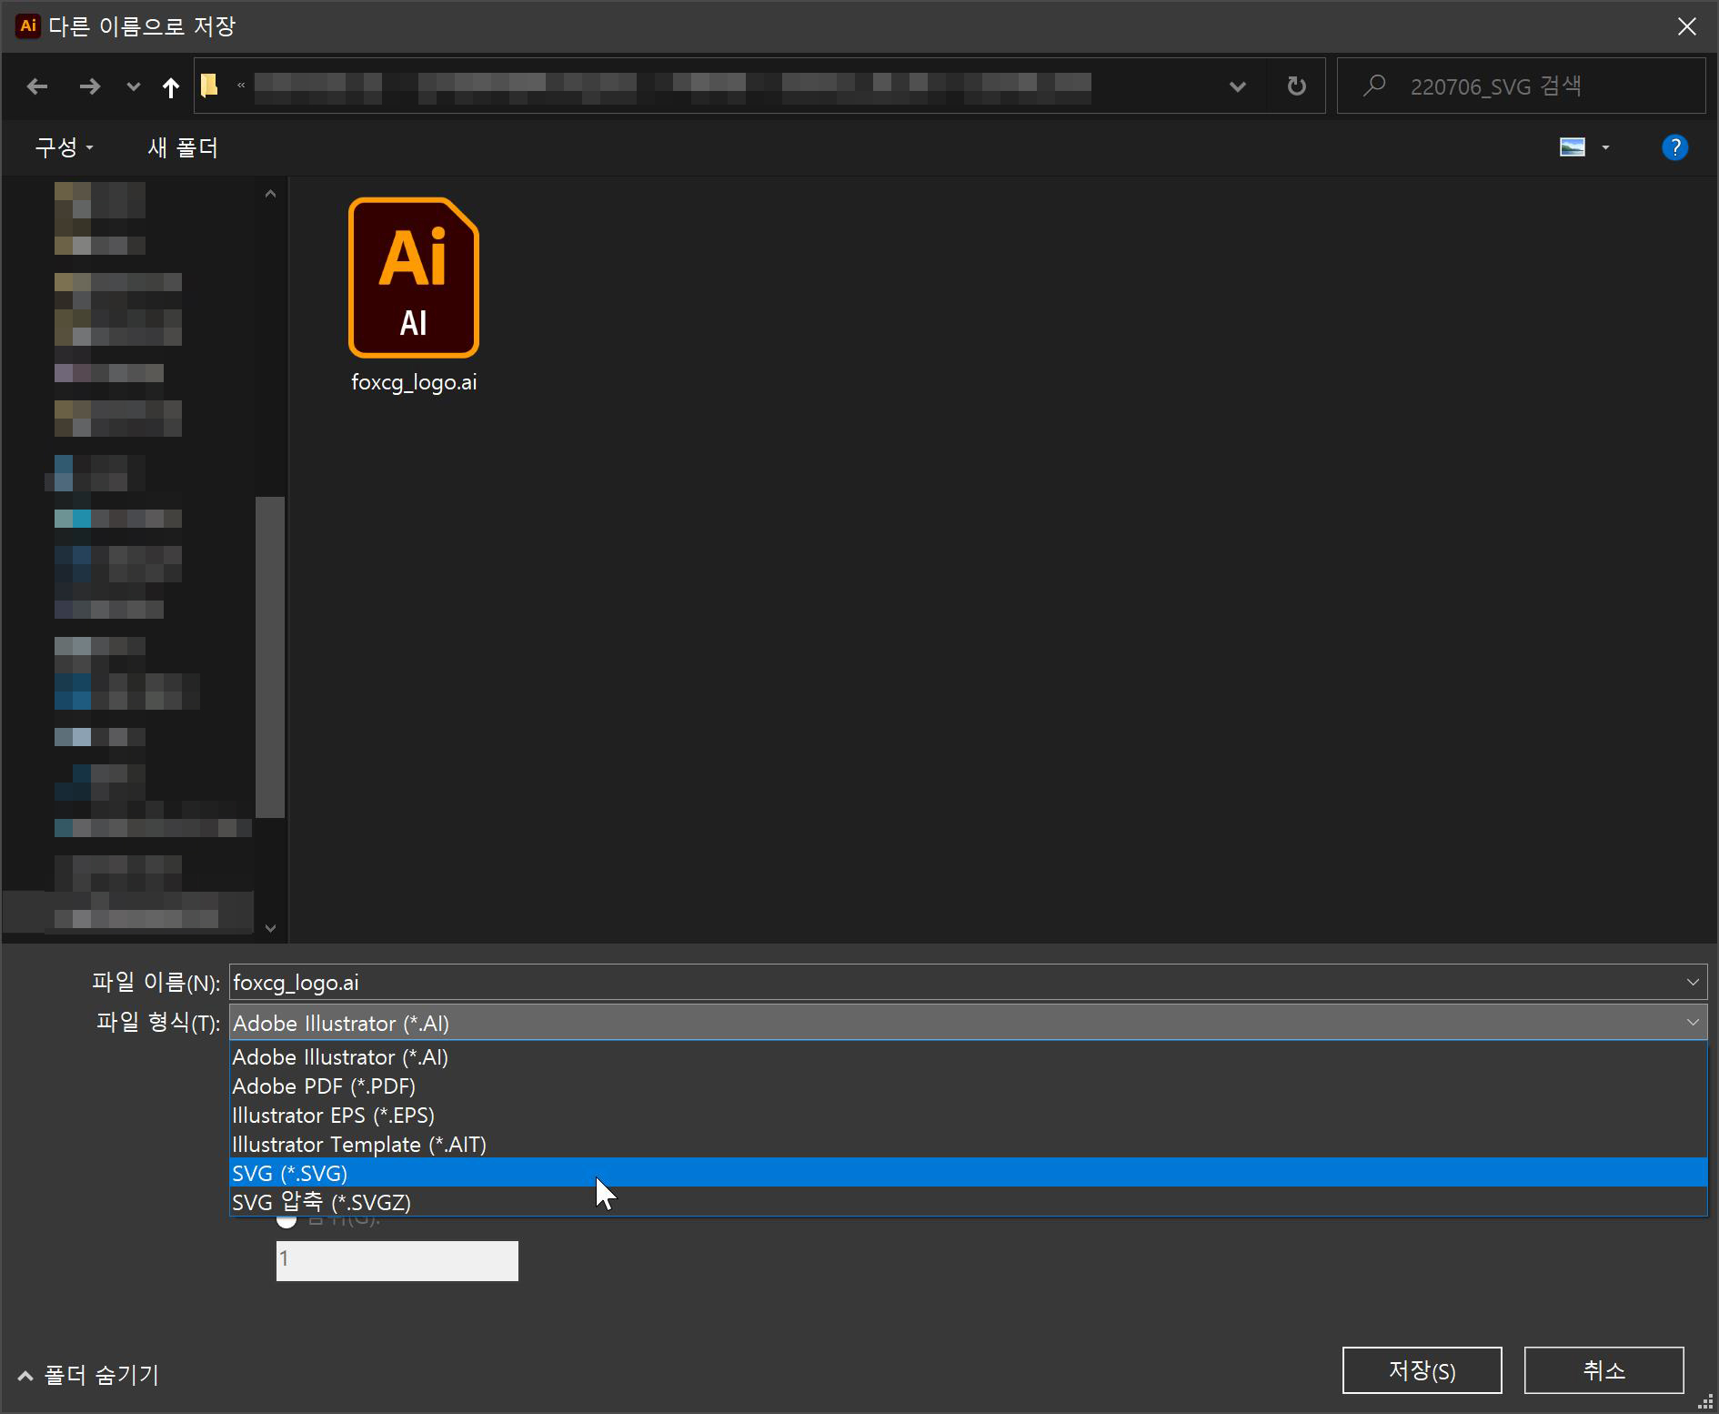The height and width of the screenshot is (1414, 1719).
Task: Open view options dropdown arrow
Action: coord(1605,147)
